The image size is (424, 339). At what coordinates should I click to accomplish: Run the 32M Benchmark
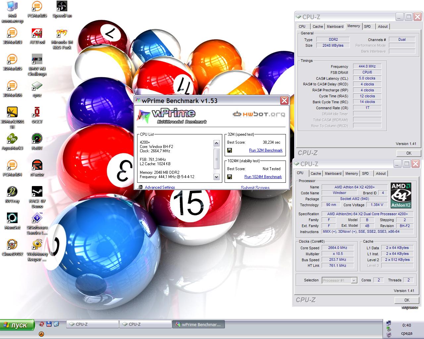(266, 150)
